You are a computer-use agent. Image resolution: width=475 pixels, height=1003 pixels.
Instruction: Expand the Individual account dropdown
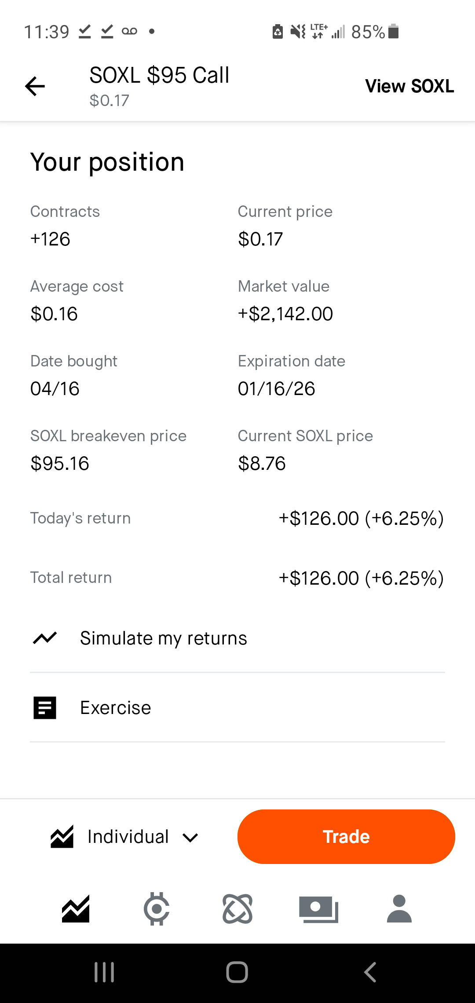point(128,837)
